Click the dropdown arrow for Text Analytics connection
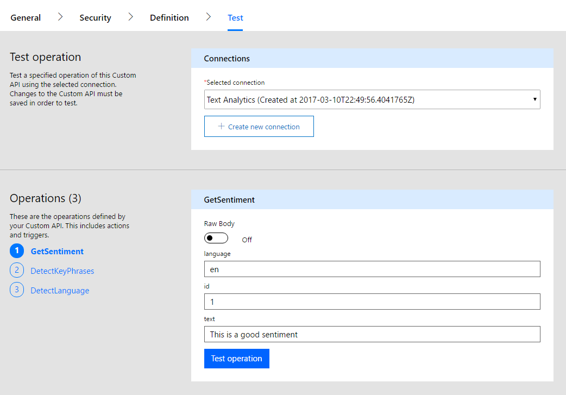The image size is (566, 395). coord(535,99)
